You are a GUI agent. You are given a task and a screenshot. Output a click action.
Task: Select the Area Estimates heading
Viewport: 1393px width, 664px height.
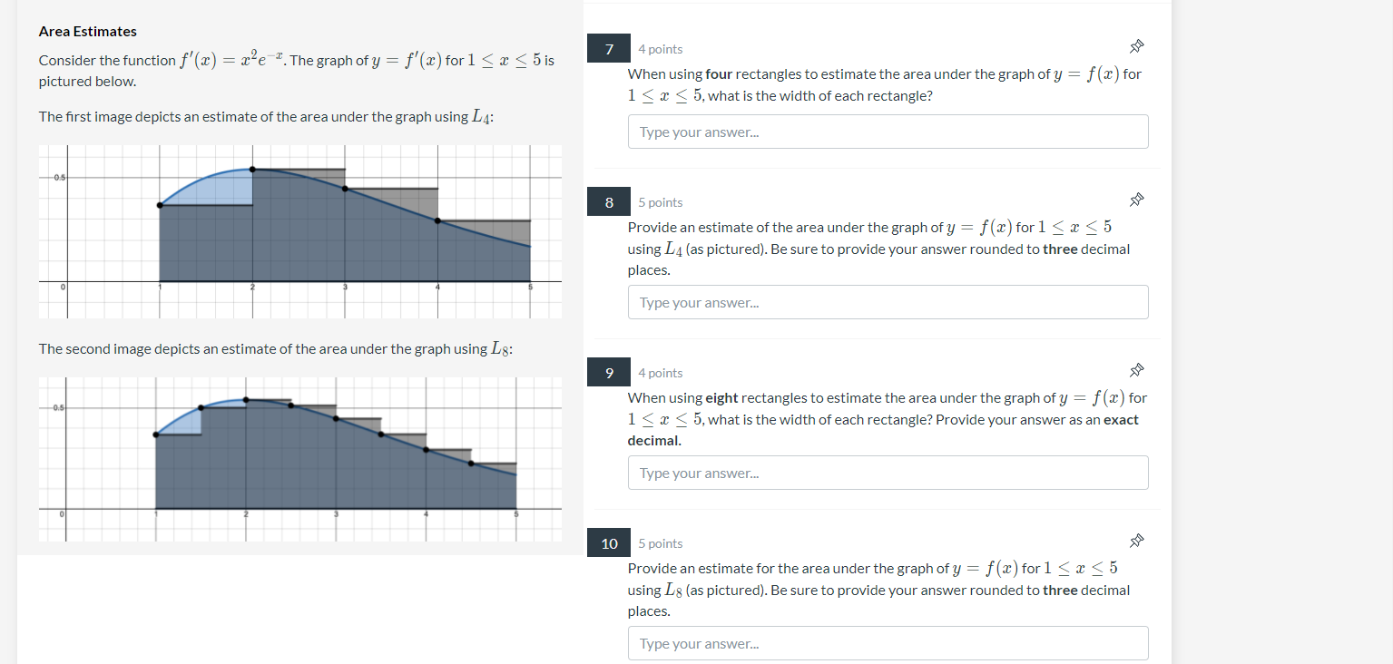pyautogui.click(x=86, y=31)
